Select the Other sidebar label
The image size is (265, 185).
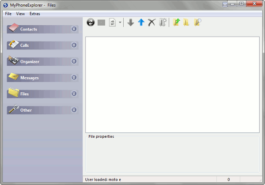[x=26, y=110]
